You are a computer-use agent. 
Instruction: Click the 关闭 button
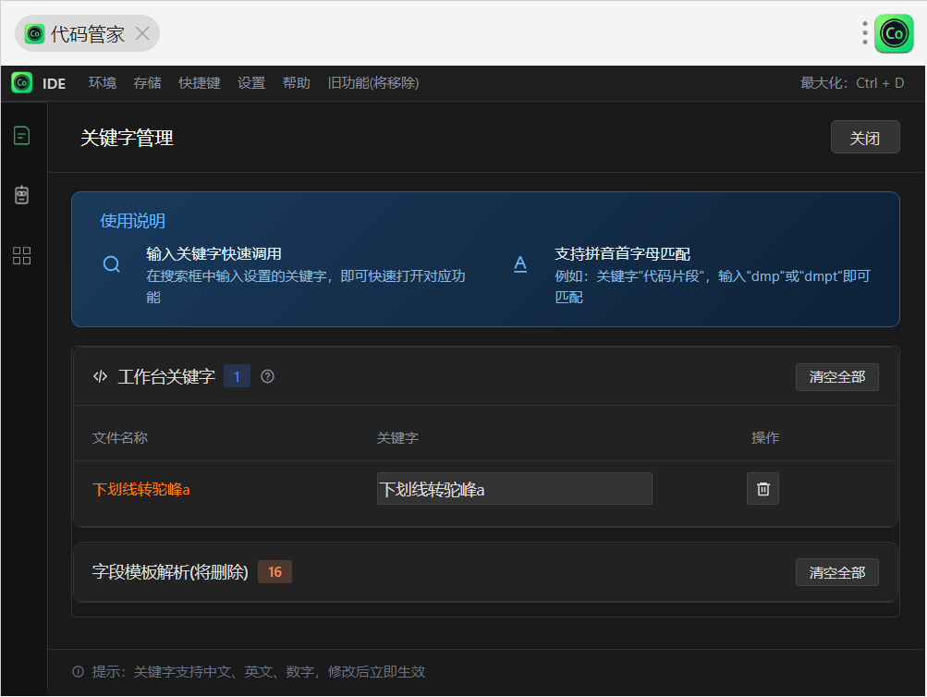click(864, 138)
